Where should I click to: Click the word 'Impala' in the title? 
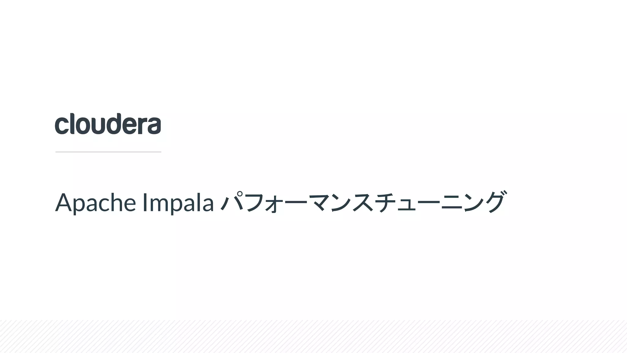[x=178, y=203]
